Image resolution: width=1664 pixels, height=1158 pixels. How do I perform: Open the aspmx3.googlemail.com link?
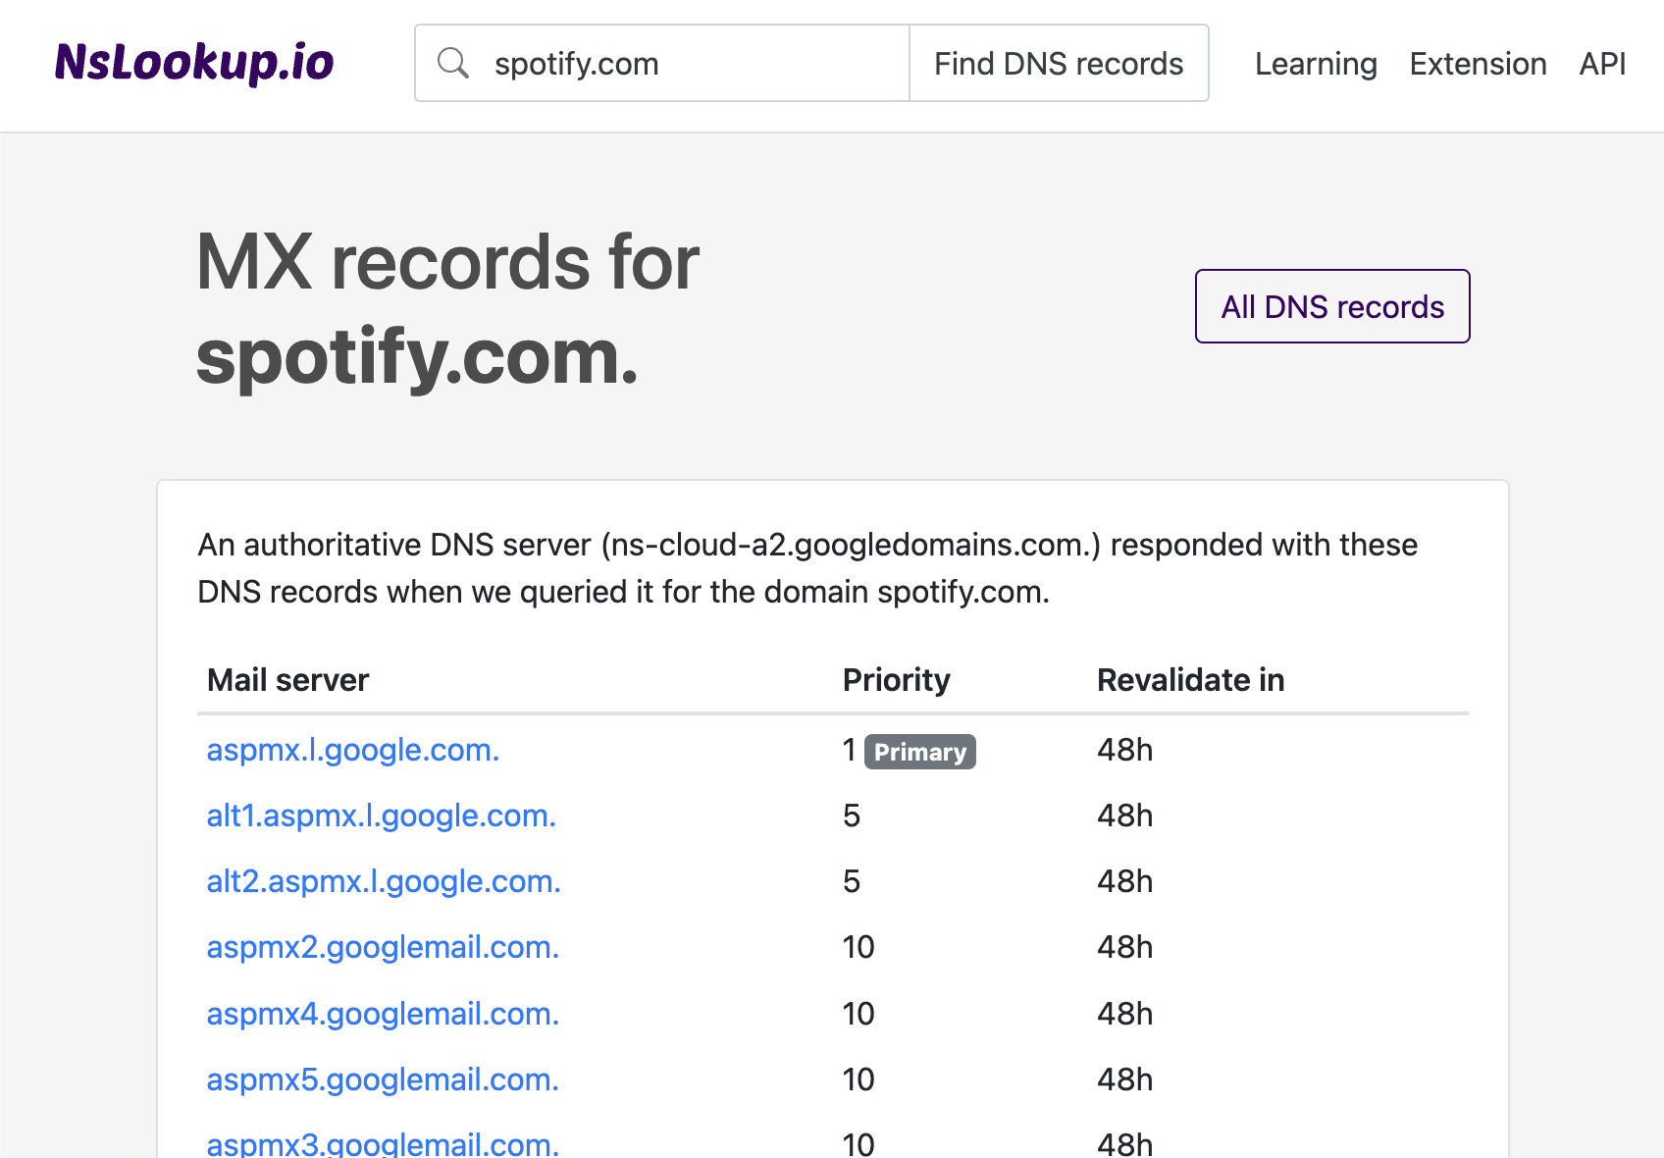click(382, 1142)
